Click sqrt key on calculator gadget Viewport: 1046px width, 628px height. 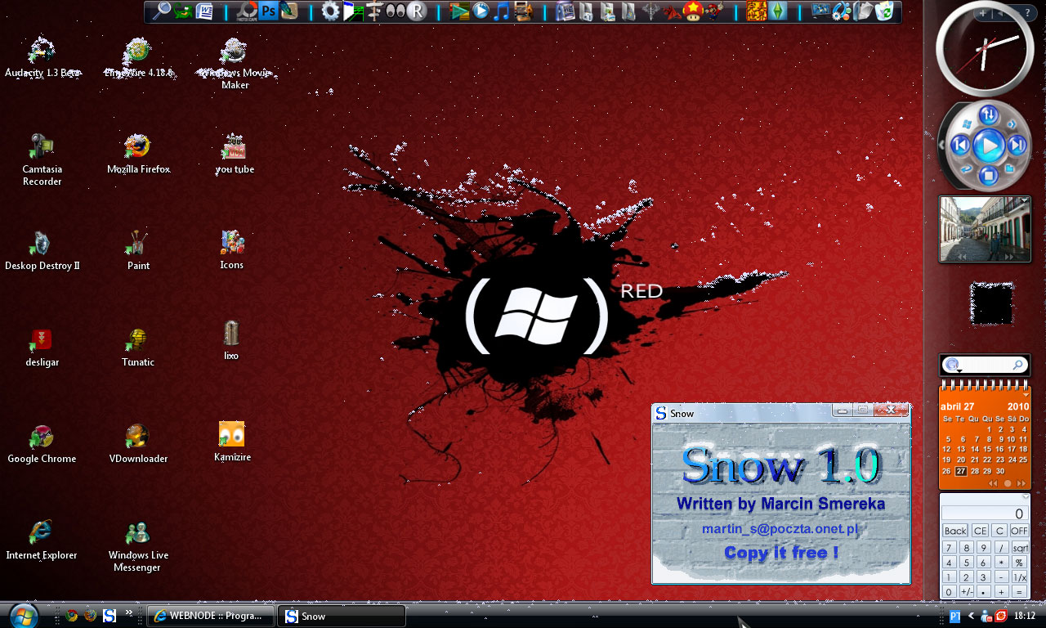click(1020, 547)
